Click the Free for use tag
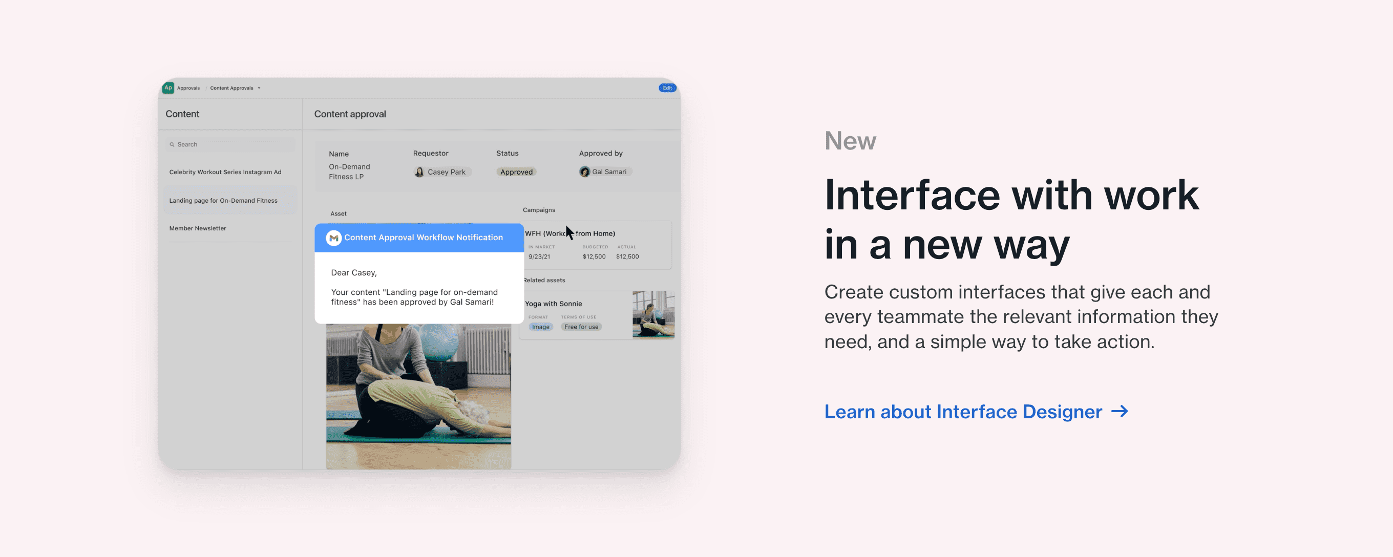 pyautogui.click(x=581, y=327)
